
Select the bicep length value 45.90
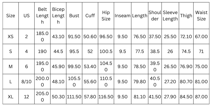click(58, 67)
